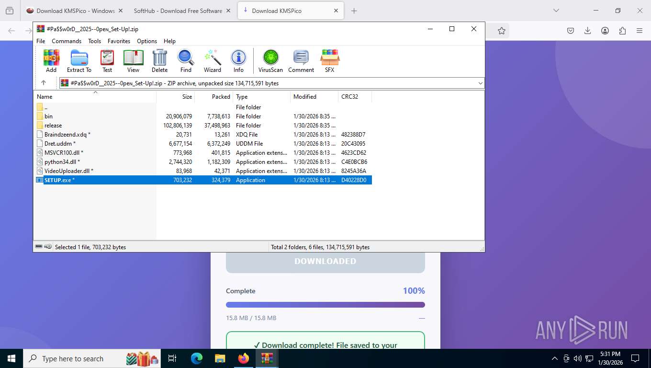Viewport: 651px width, 368px height.
Task: Click the Find magnifier icon
Action: pyautogui.click(x=186, y=61)
